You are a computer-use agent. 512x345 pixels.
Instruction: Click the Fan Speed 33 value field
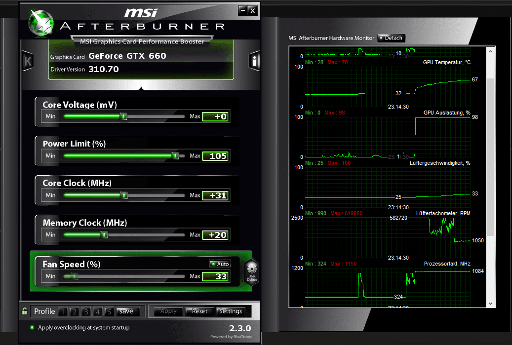click(216, 276)
